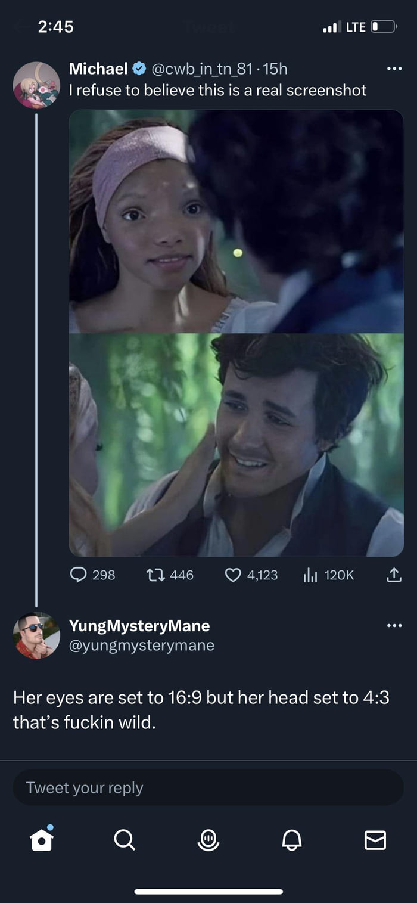Retweet Michael's tweet
The width and height of the screenshot is (417, 903).
(155, 575)
